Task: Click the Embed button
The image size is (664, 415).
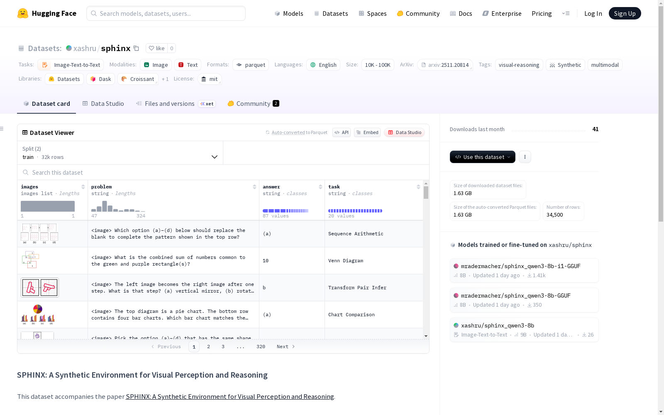Action: (367, 132)
